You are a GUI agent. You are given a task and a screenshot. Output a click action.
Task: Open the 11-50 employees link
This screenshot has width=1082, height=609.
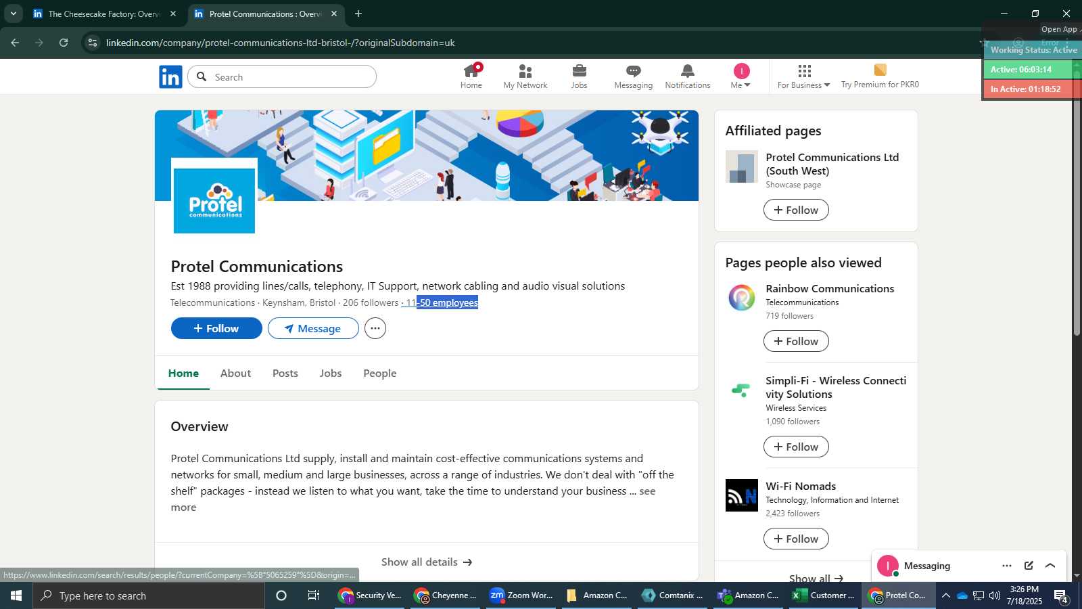440,302
